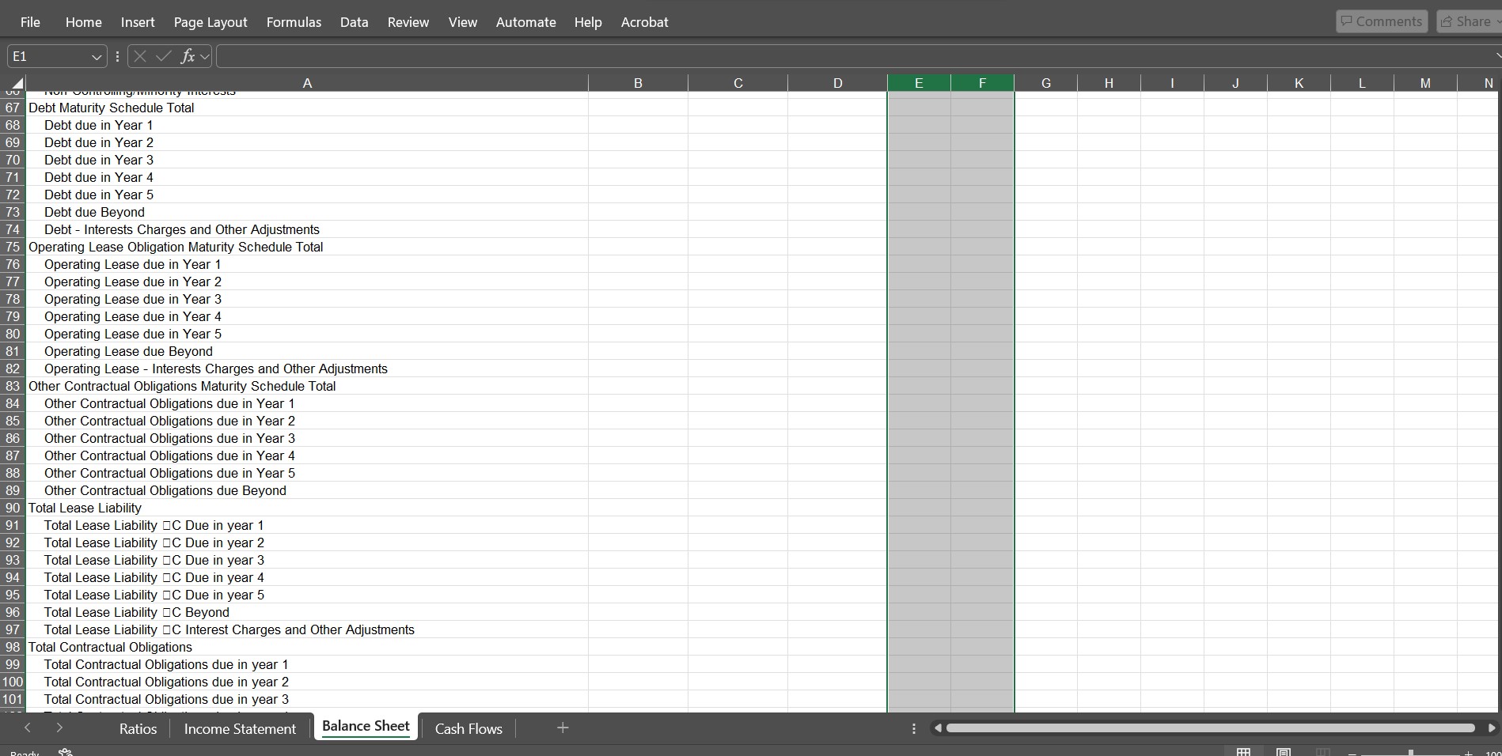Image resolution: width=1502 pixels, height=756 pixels.
Task: Switch to the Cash Flows sheet
Action: [468, 728]
